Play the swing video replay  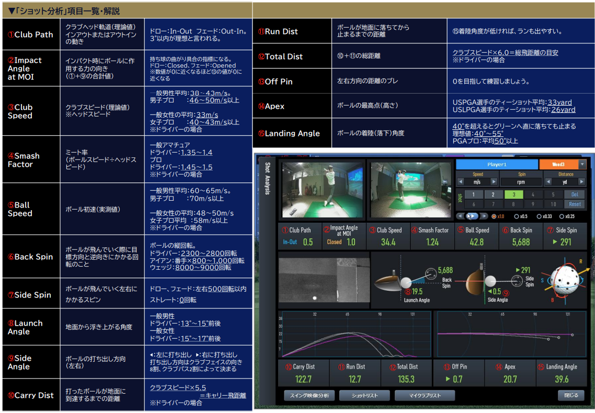[472, 216]
